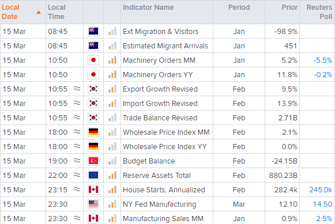Select the Import Growth Revised indicator row

pyautogui.click(x=167, y=103)
